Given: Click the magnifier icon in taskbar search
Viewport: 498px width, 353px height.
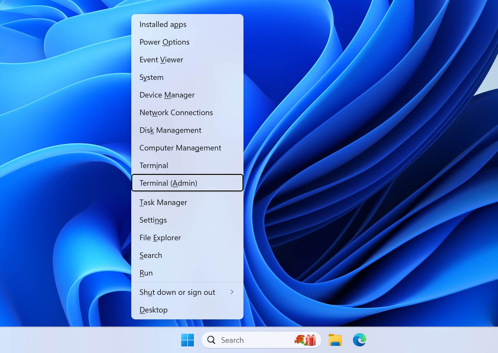Looking at the screenshot, I should [211, 340].
